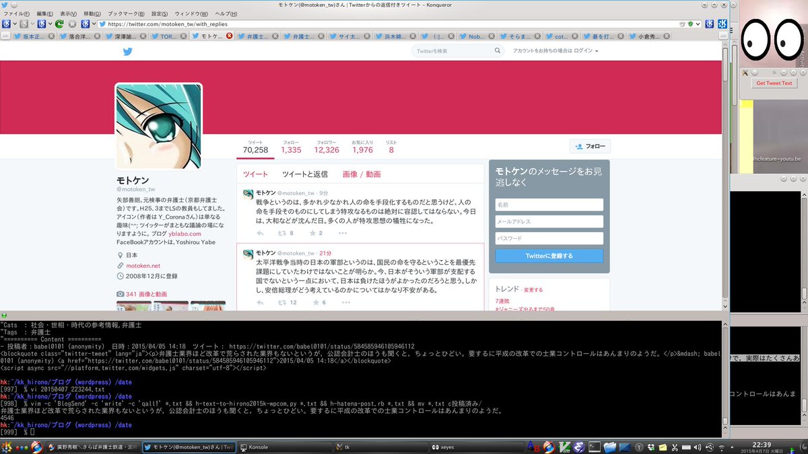Viewport: 808px width, 454px height.
Task: Click 変更する link beside トレンド
Action: coord(532,290)
